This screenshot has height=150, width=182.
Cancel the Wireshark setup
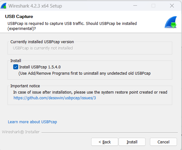pos(163,142)
